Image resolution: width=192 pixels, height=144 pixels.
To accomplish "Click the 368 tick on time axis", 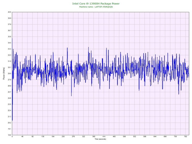I will pos(94,137).
